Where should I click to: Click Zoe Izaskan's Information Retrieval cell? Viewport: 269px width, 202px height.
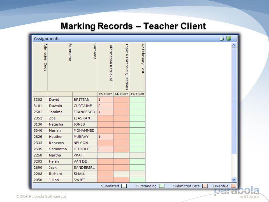tap(105, 118)
